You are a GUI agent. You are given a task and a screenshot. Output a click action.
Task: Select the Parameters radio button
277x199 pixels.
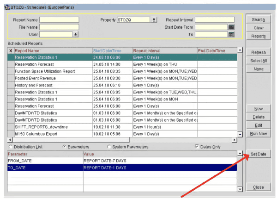[x=64, y=147]
